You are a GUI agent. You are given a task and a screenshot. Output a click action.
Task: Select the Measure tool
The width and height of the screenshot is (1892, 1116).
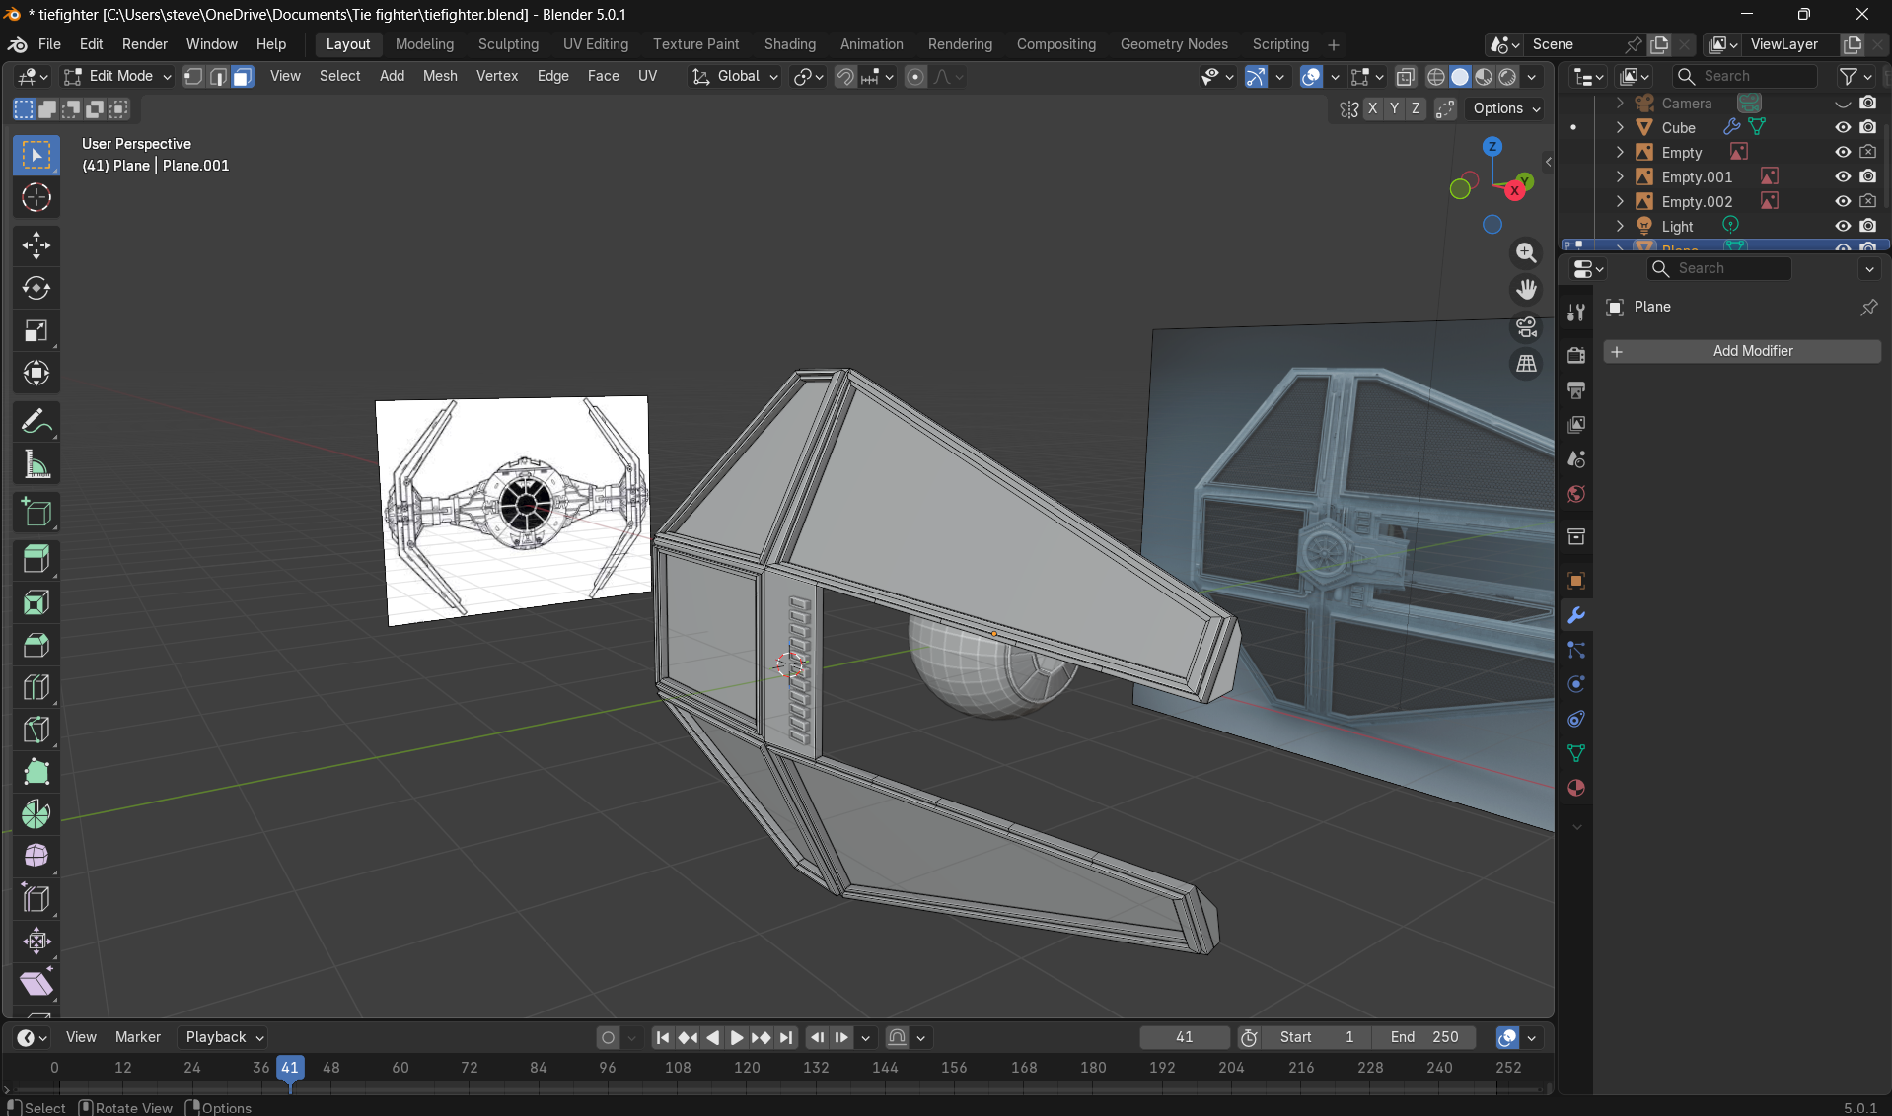coord(36,464)
